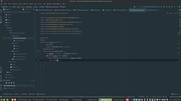Collapse the repository package folder

pos(11,51)
